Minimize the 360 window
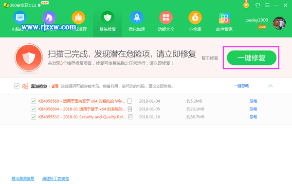The width and height of the screenshot is (292, 184). (x=276, y=5)
